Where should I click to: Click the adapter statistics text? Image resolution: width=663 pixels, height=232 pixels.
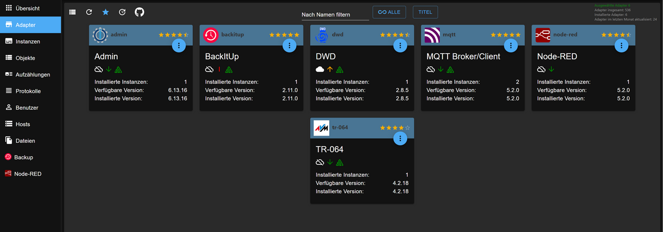pos(625,12)
